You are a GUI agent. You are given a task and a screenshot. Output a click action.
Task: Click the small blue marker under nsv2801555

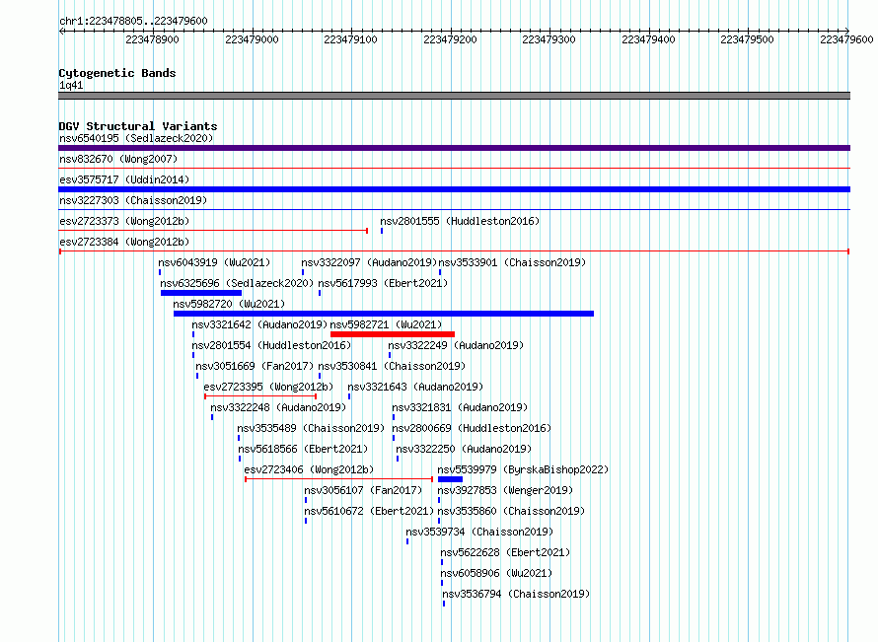point(382,231)
